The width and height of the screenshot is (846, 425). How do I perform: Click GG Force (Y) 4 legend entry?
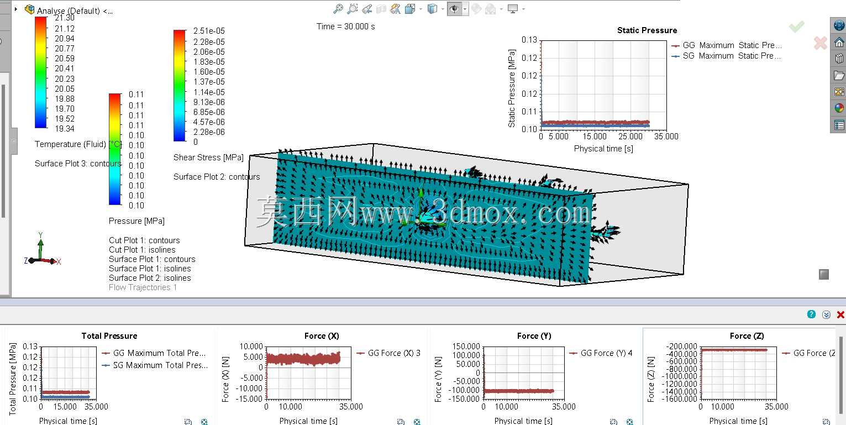point(601,353)
